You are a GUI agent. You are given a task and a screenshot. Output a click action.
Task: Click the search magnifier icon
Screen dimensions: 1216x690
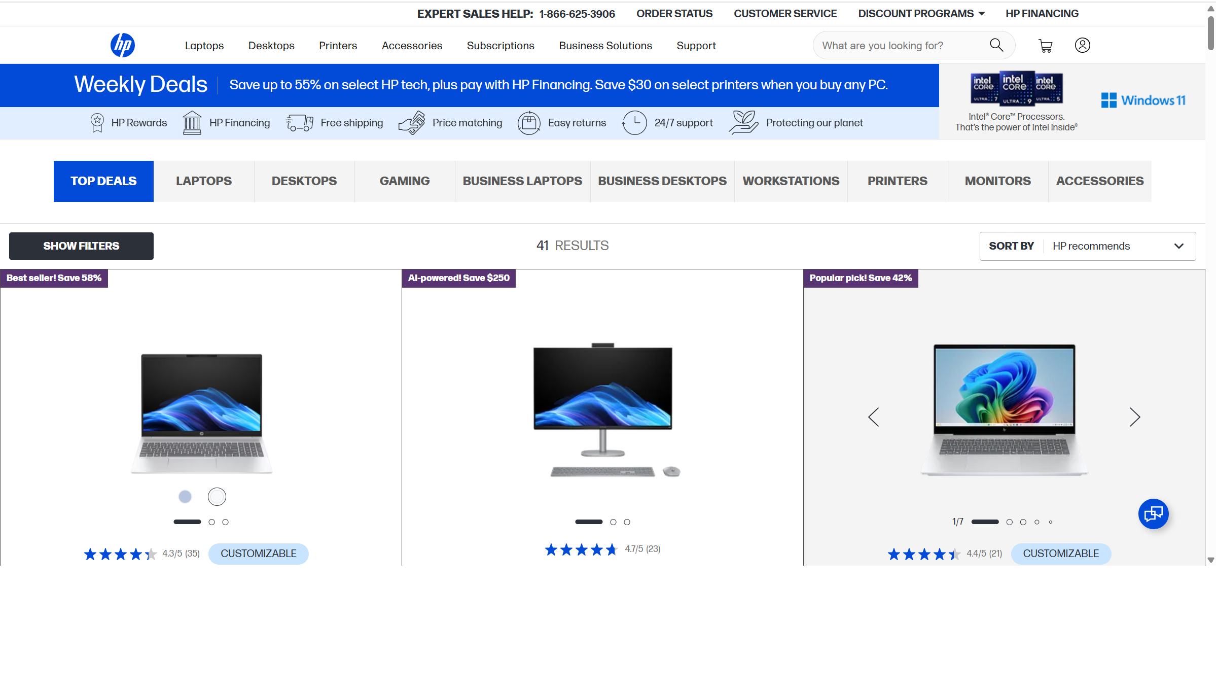click(996, 45)
